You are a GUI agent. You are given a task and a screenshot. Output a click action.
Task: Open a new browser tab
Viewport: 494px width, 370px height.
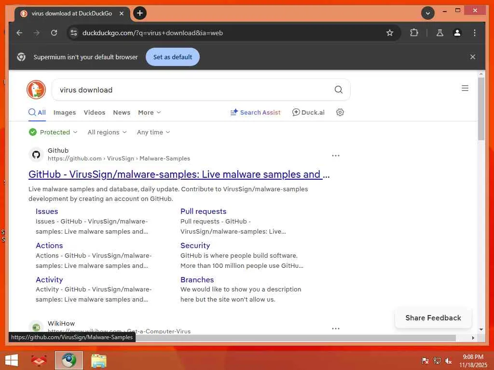click(x=140, y=13)
